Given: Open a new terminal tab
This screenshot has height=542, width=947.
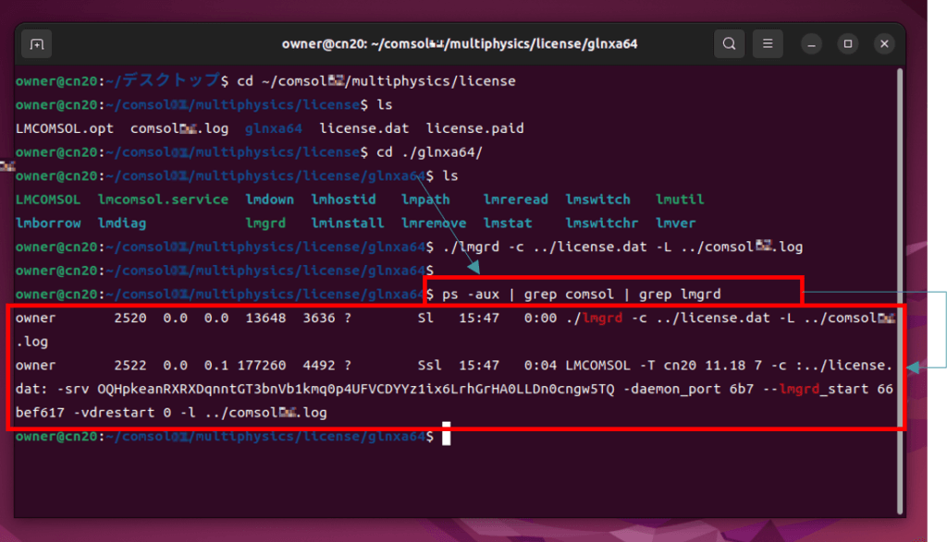Looking at the screenshot, I should 36,43.
